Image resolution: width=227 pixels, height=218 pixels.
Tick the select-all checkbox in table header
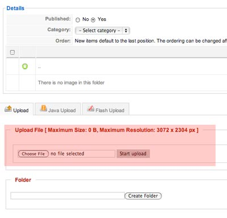click(12, 52)
